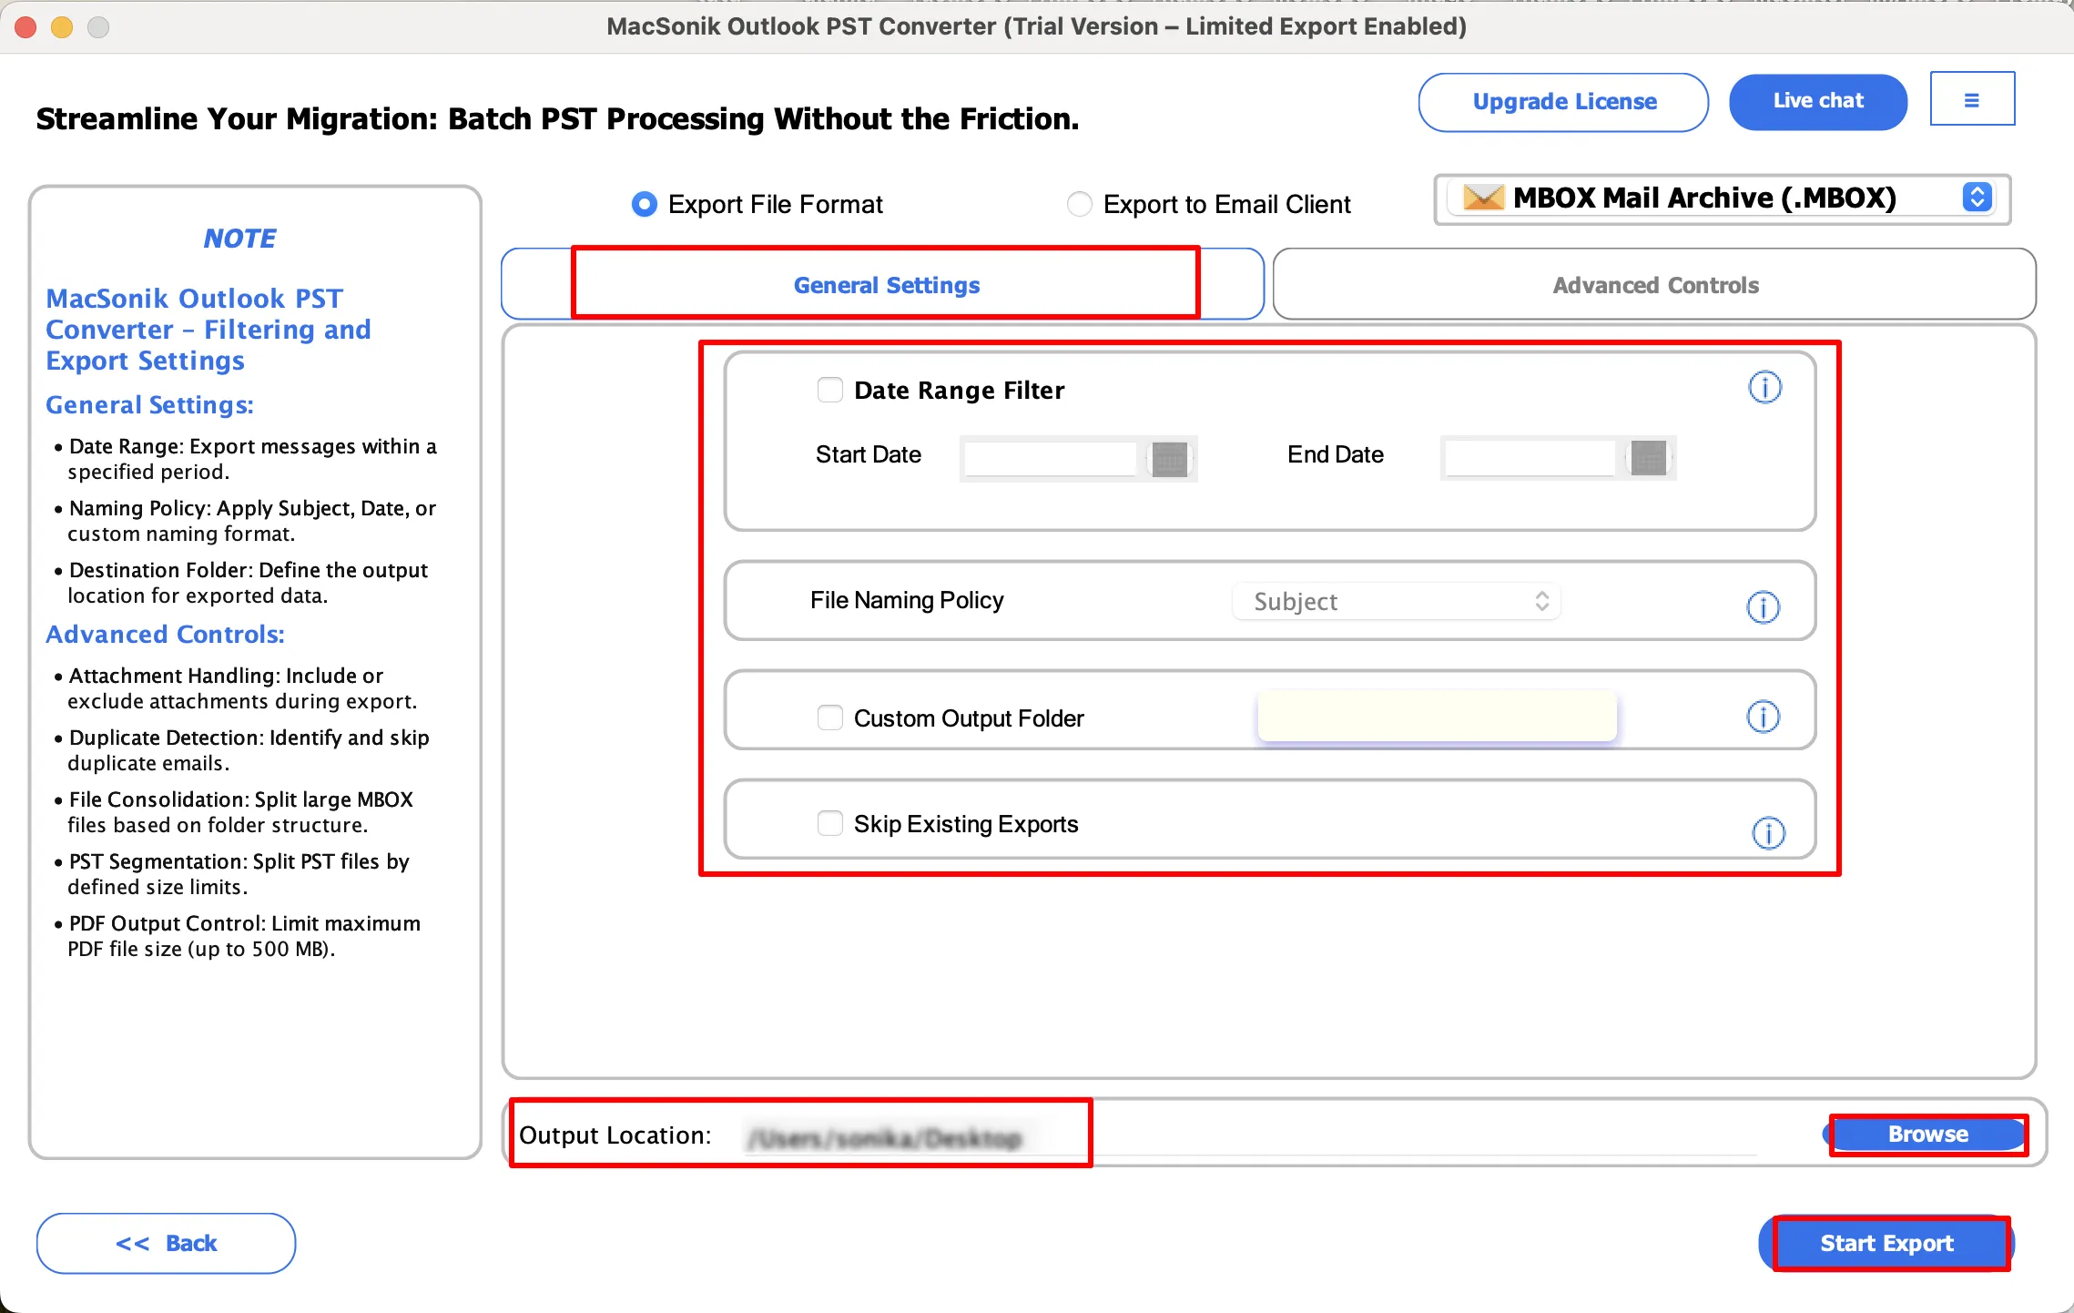
Task: Click the Start Date input field
Action: (x=1051, y=458)
